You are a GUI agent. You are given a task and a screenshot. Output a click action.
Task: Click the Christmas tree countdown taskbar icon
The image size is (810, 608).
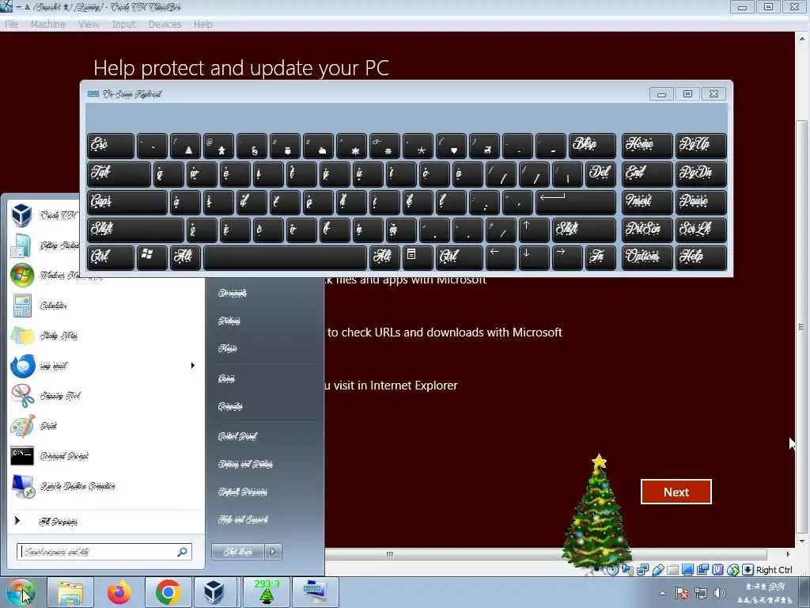tap(266, 592)
